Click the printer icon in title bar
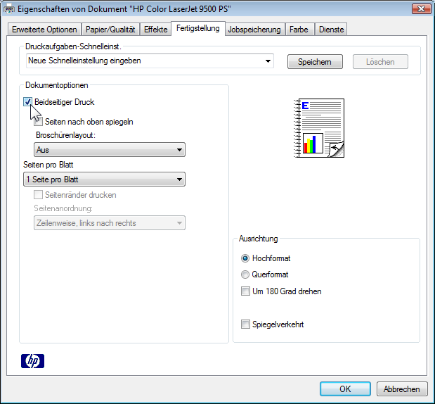The image size is (435, 404). pyautogui.click(x=8, y=8)
